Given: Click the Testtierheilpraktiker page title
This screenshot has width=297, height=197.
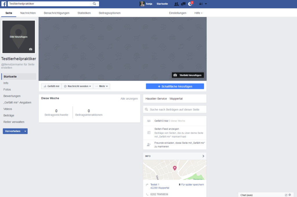Looking at the screenshot, I should (19, 59).
